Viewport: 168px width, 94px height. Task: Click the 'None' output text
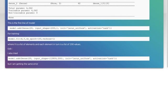click(11, 17)
